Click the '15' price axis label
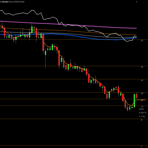The width and height of the screenshot is (148, 148). coord(142,81)
